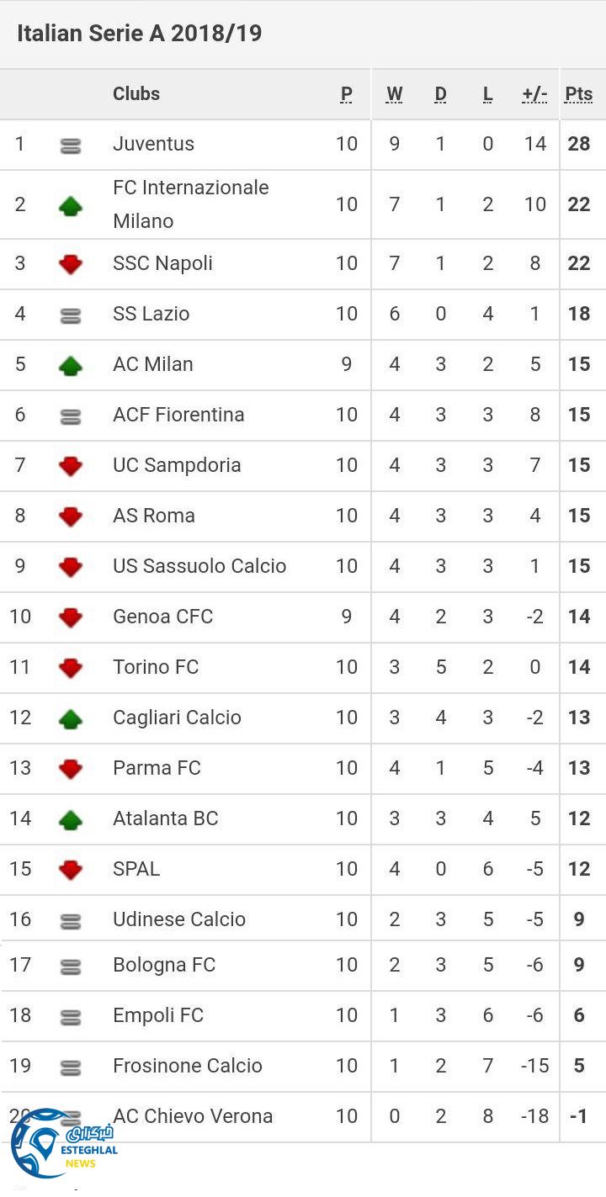Screen dimensions: 606x1197
Task: Sort table by the Pts column header
Action: click(578, 94)
